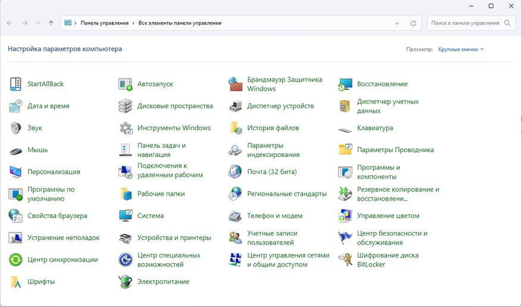Open Свойства браузера link
Viewport: 522px width, 307px height.
[x=57, y=216]
